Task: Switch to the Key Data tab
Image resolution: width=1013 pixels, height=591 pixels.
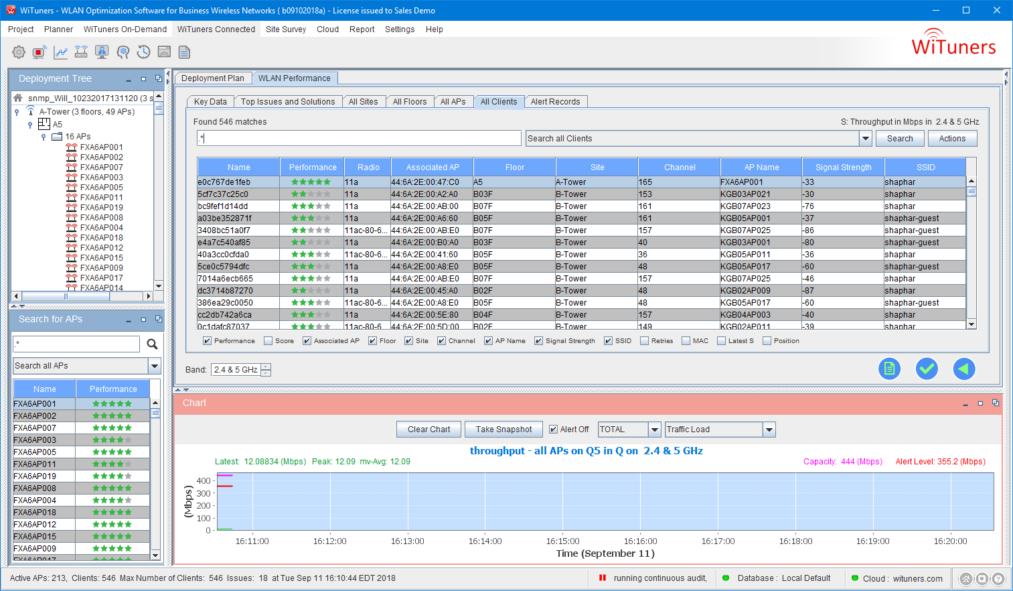Action: [210, 102]
